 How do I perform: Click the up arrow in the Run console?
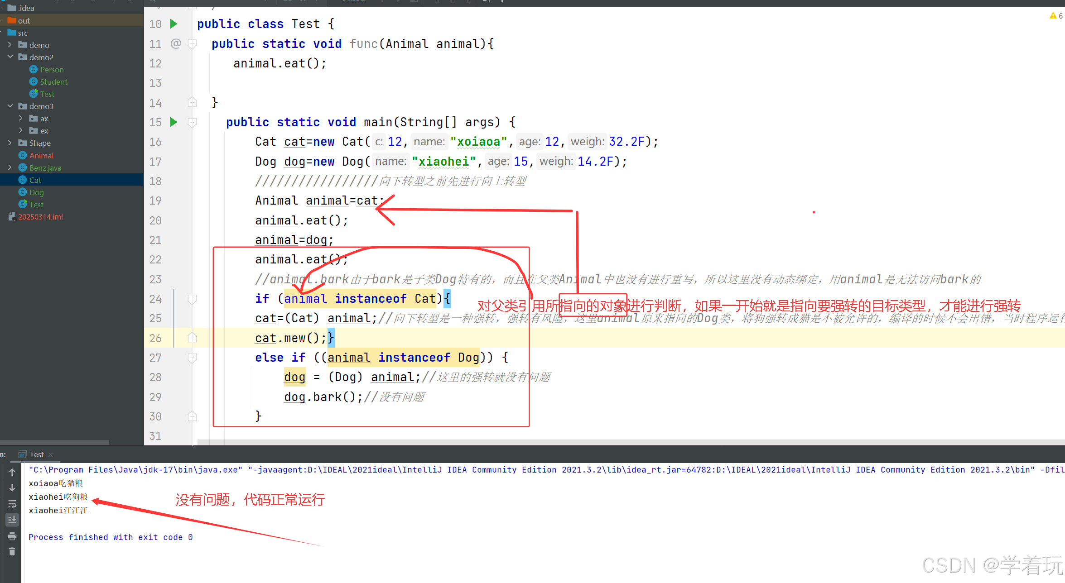[12, 472]
